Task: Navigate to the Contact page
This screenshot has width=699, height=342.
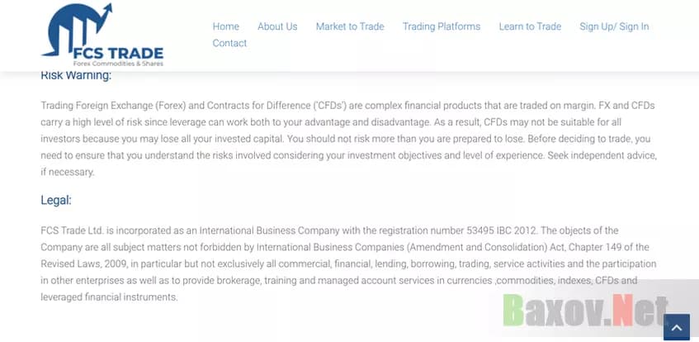Action: 229,43
